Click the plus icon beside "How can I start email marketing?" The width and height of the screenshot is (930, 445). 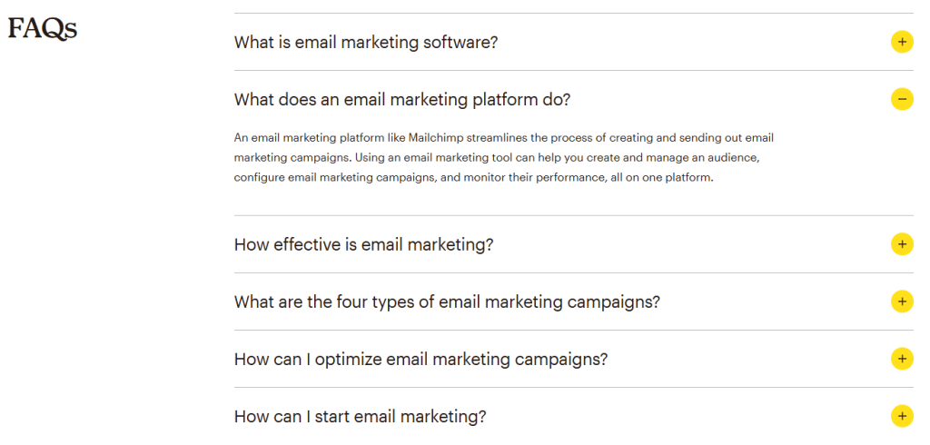pos(901,416)
